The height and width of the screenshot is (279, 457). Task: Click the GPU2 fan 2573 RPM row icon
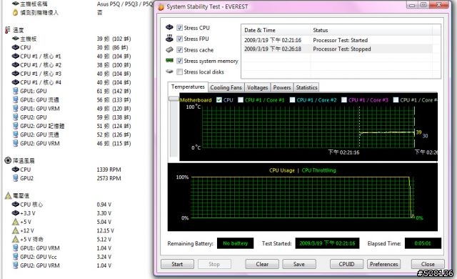point(16,177)
